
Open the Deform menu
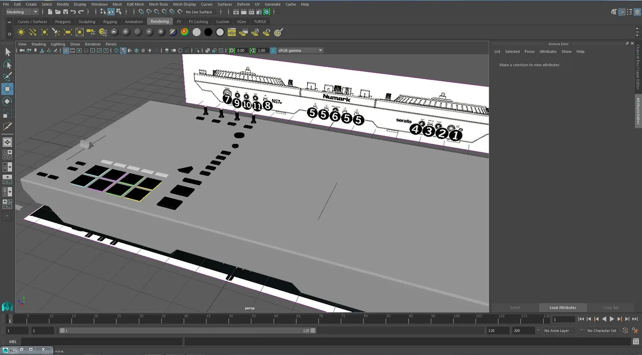(x=243, y=4)
